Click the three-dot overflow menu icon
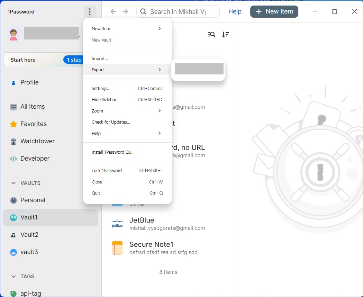Viewport: 363px width, 297px height. (x=90, y=11)
